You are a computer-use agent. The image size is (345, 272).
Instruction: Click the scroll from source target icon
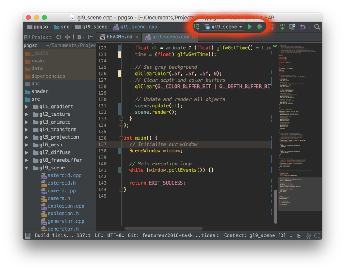[58, 37]
